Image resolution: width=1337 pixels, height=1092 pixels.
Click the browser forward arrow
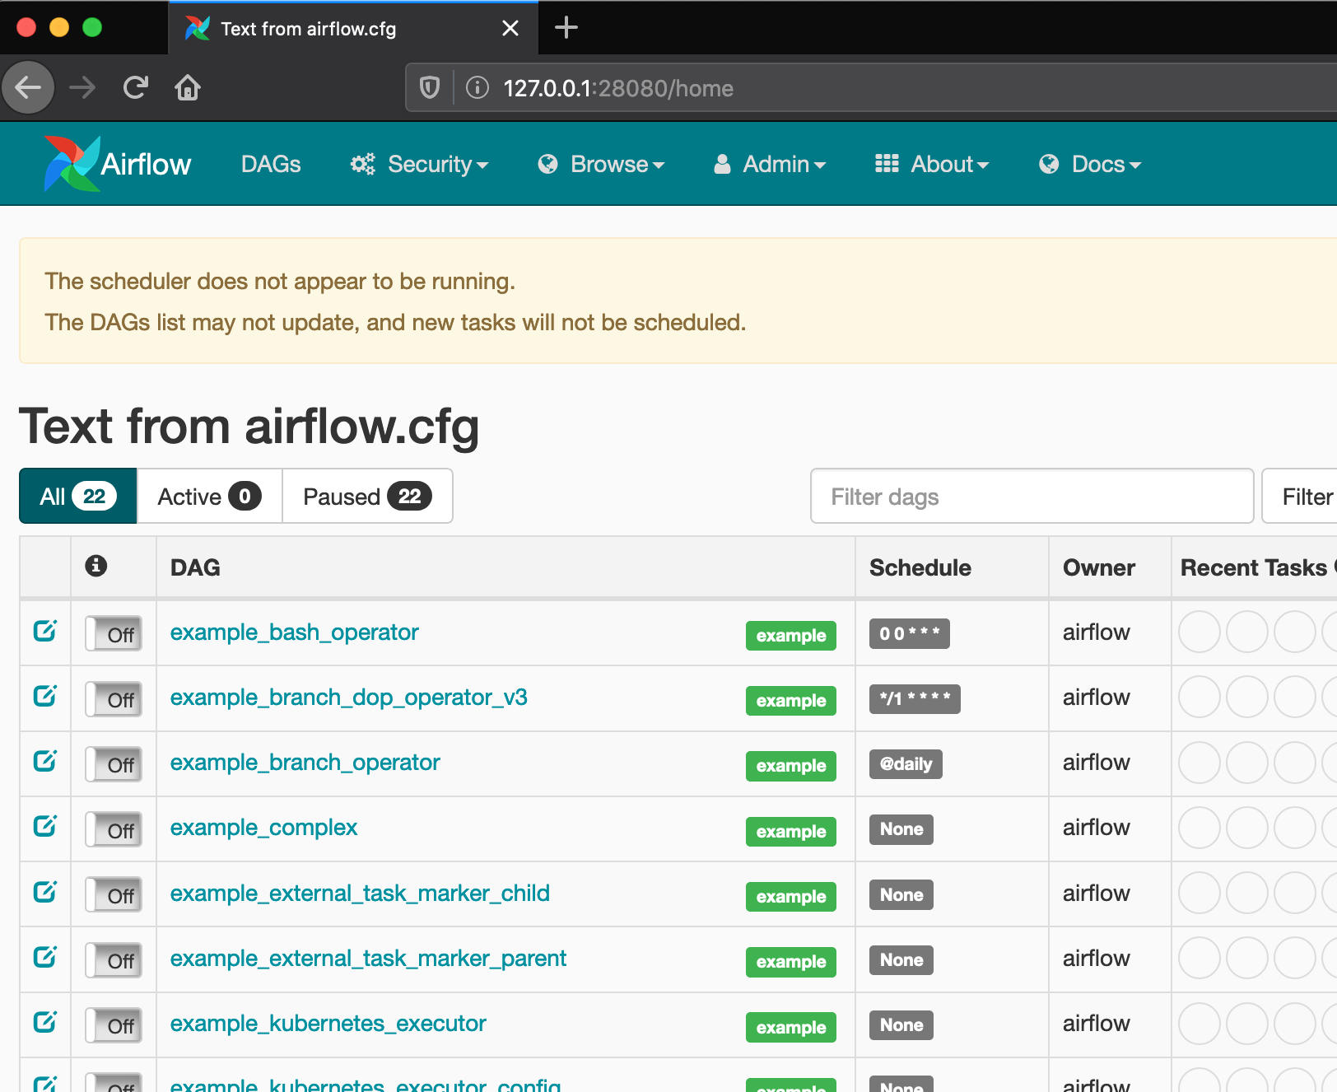pyautogui.click(x=82, y=87)
